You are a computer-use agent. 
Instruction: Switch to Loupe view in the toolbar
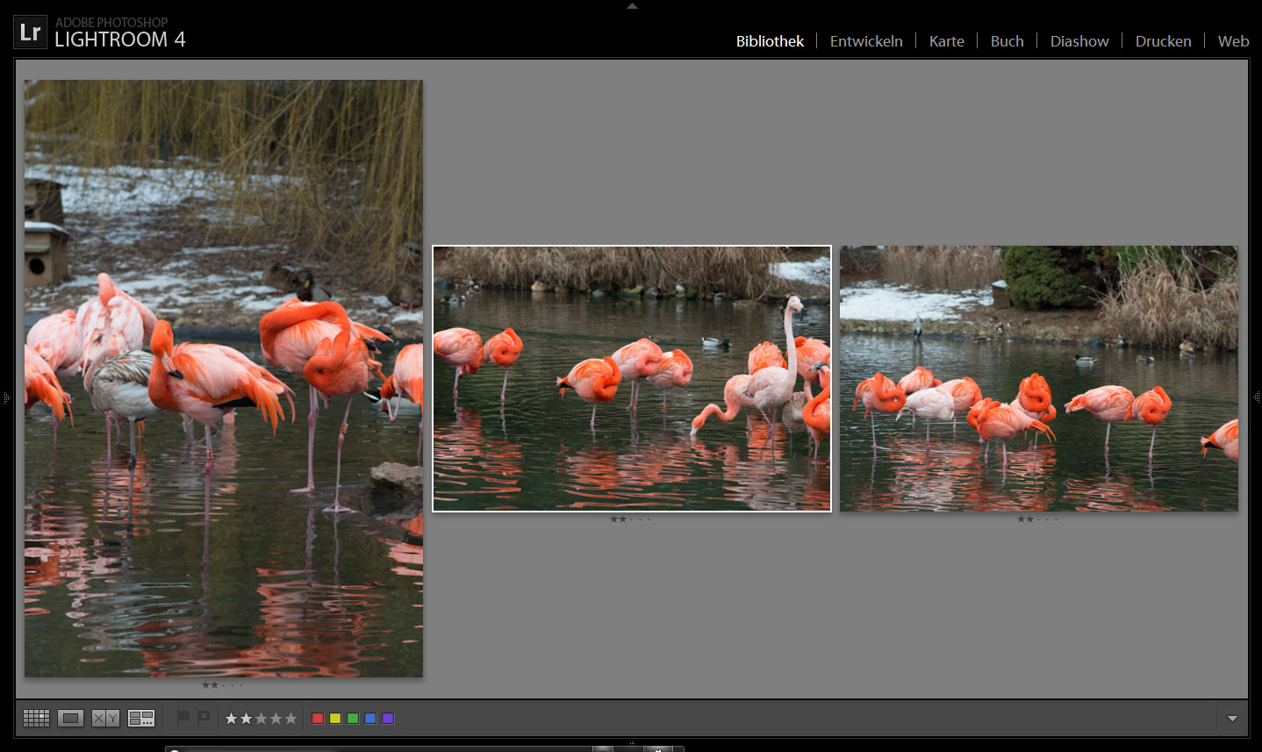(70, 719)
